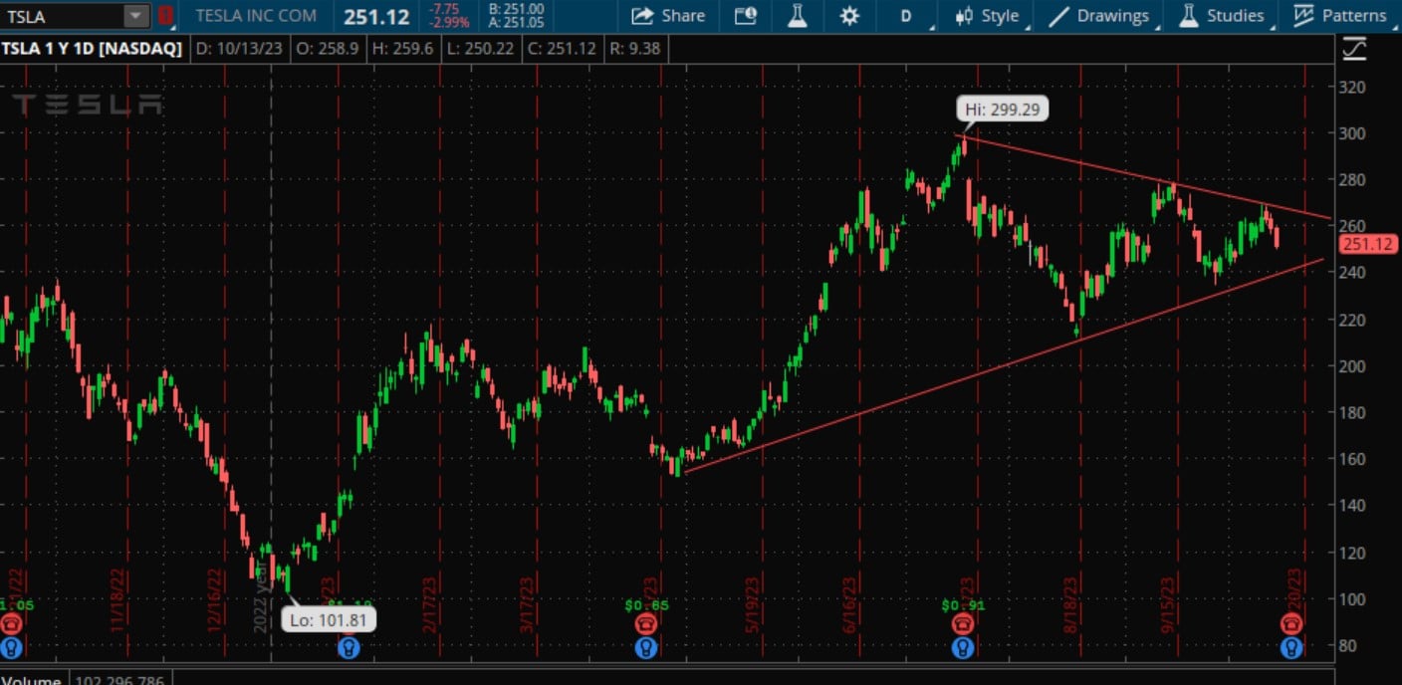The image size is (1402, 685).
Task: Click the 11/18/22 date label
Action: (117, 601)
